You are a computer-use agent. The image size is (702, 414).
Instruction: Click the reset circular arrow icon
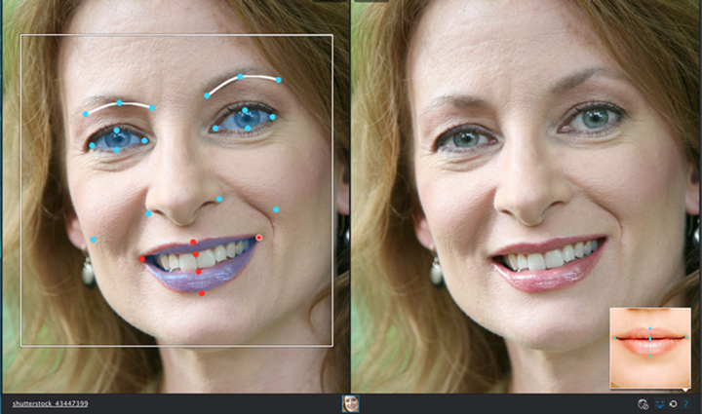coord(672,403)
